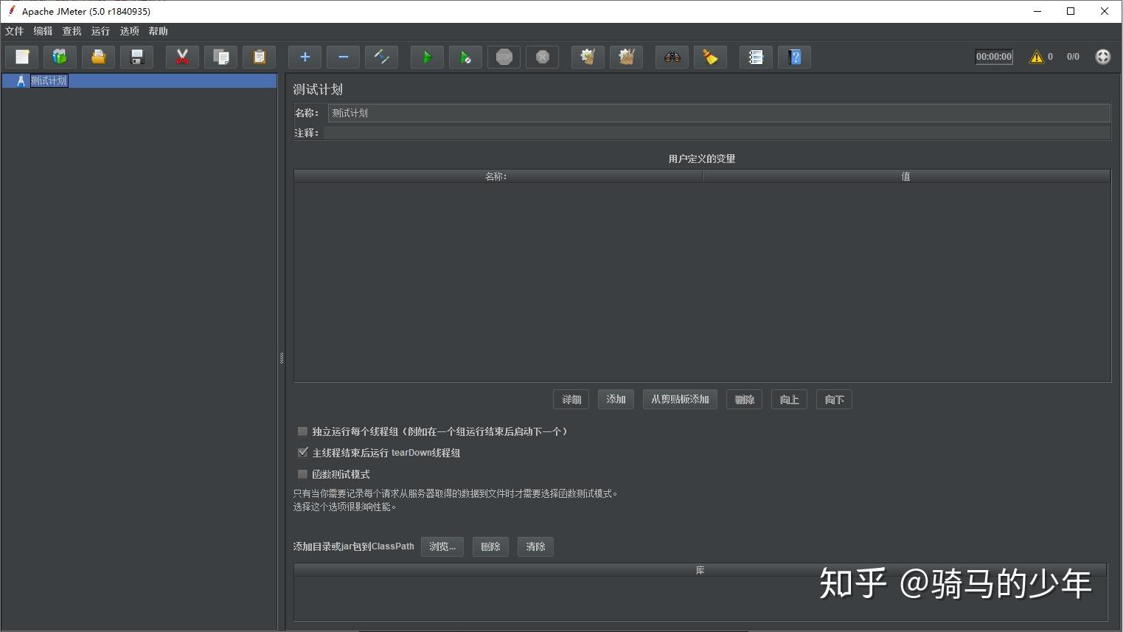Click the 从剪贴板添加 button
The image size is (1123, 632).
tap(679, 399)
